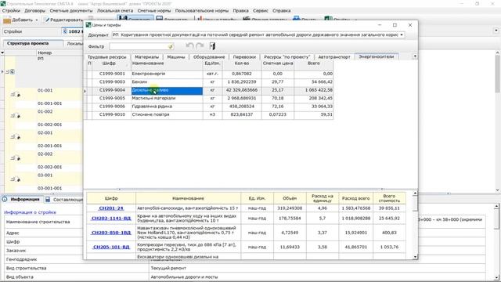Click the node icon of row 02-001

18,137
